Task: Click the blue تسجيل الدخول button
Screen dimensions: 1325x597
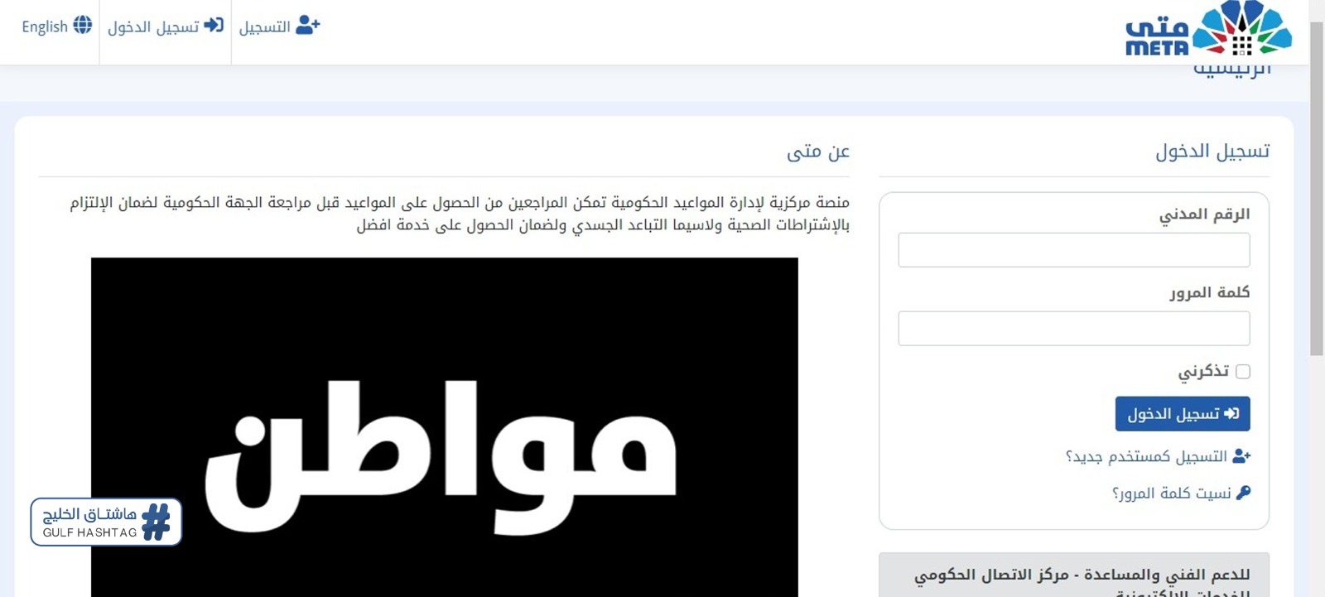Action: (1183, 414)
